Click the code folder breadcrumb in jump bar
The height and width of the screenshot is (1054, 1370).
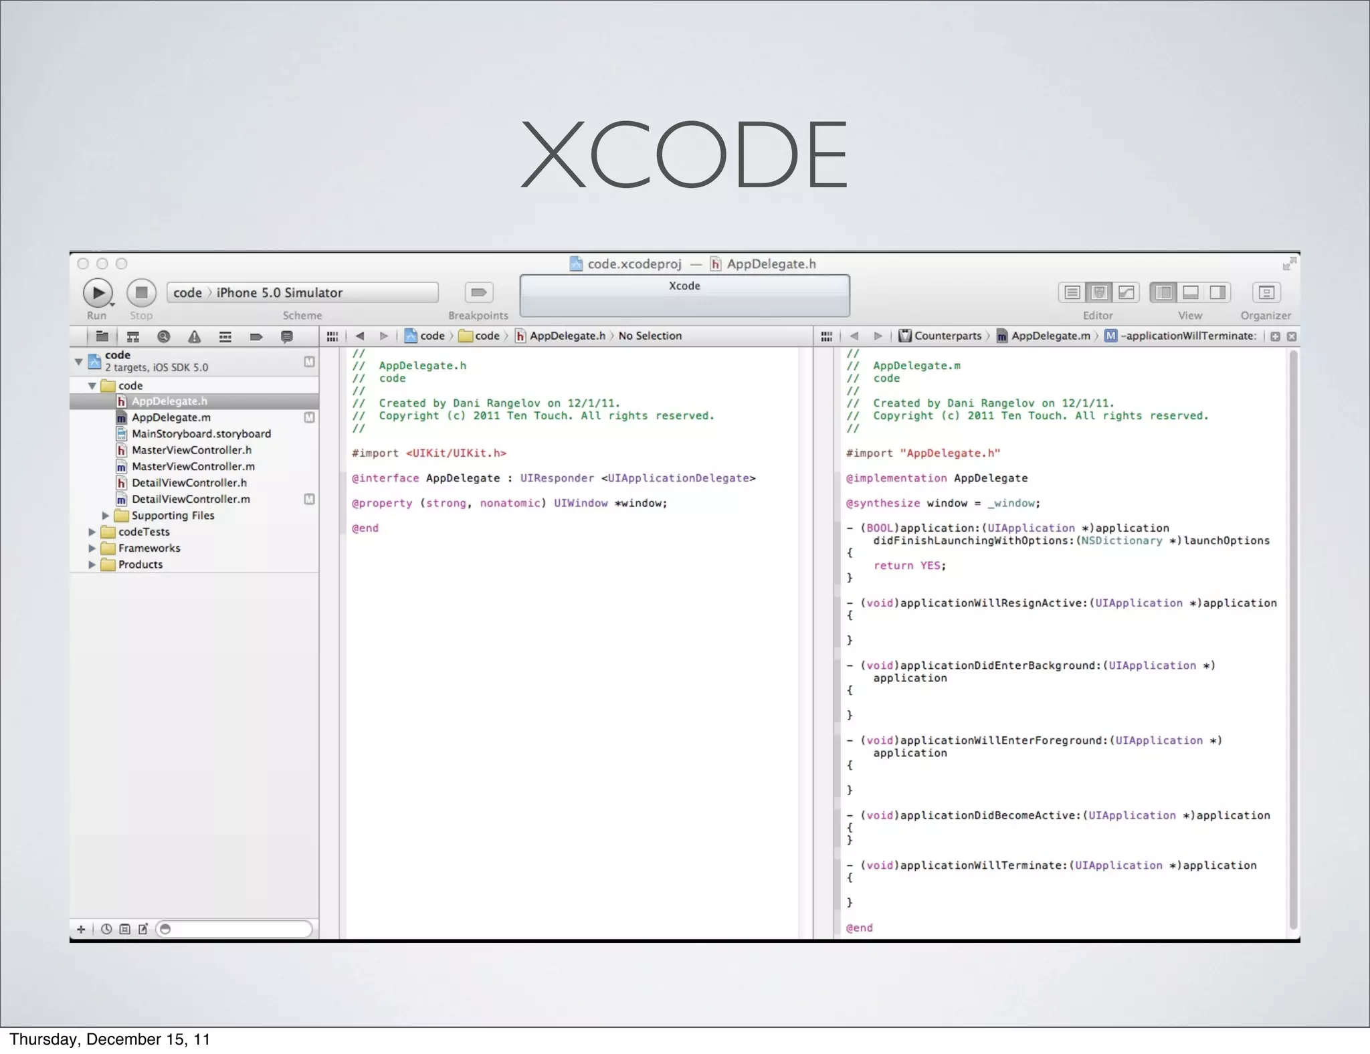point(479,336)
